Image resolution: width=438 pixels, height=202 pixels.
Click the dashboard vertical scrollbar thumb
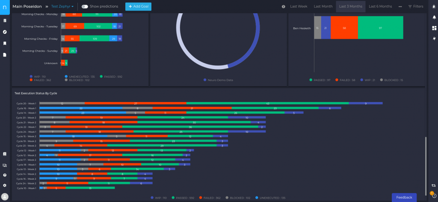(x=426, y=166)
